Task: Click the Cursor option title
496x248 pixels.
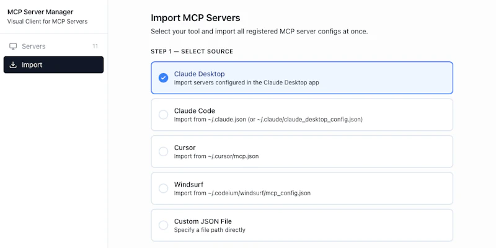Action: 185,148
